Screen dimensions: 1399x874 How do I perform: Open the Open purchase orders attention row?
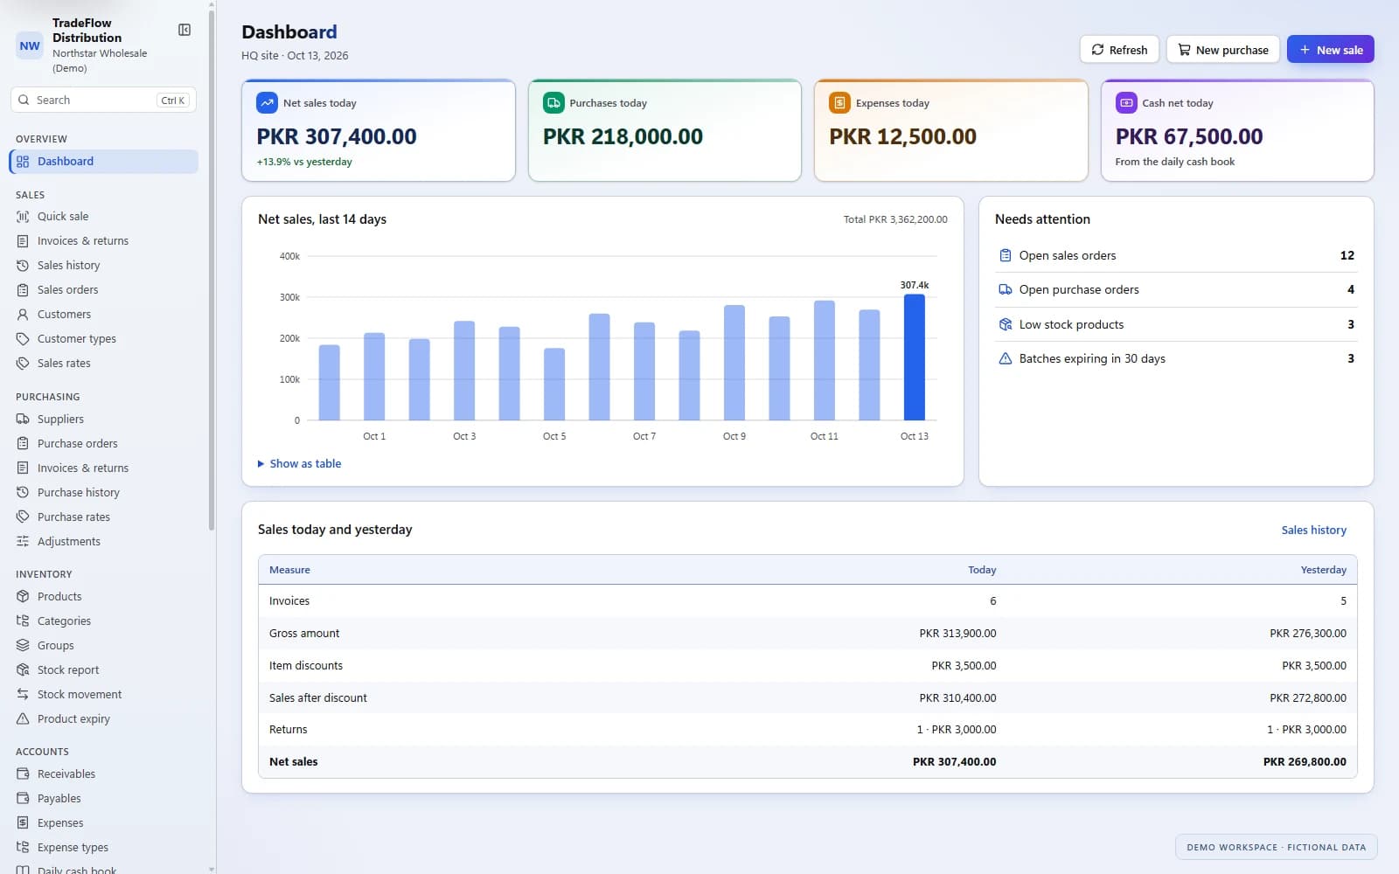tap(1176, 290)
